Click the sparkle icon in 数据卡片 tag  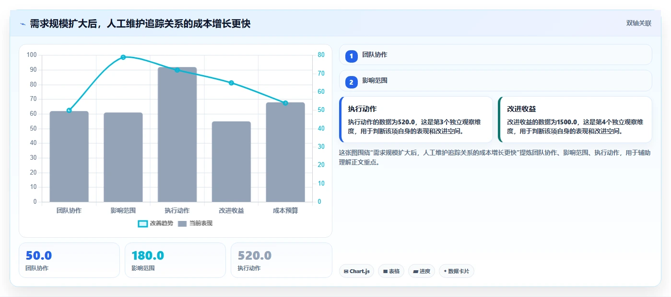click(446, 271)
